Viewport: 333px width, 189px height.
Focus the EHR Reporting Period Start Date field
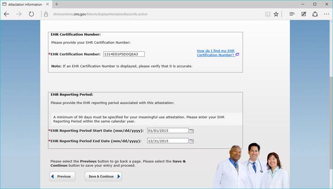[167, 131]
